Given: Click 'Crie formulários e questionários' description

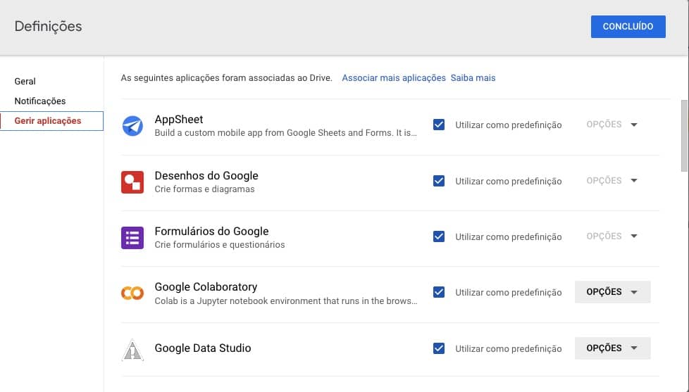Looking at the screenshot, I should 219,245.
